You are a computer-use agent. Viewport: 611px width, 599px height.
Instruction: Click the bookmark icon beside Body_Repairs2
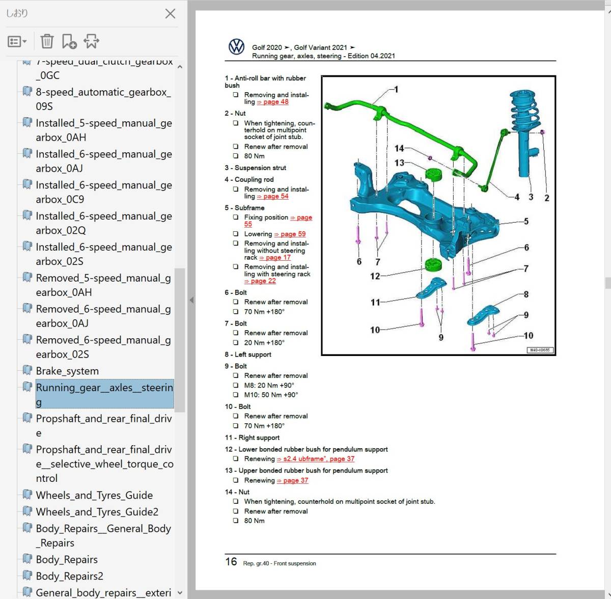click(27, 576)
